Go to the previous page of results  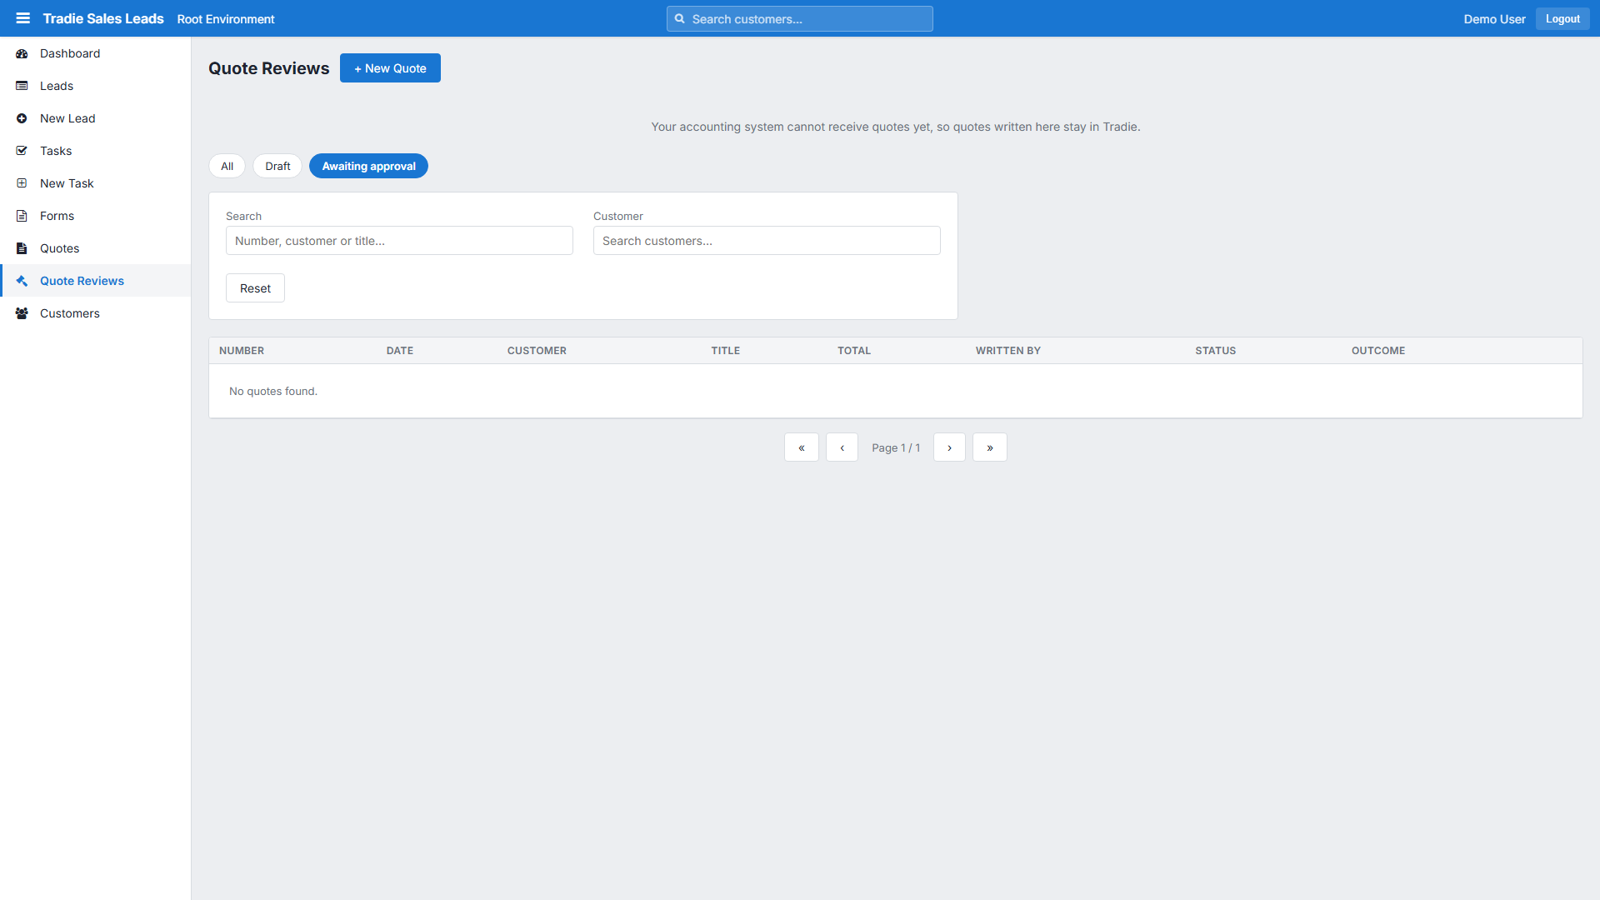click(842, 447)
